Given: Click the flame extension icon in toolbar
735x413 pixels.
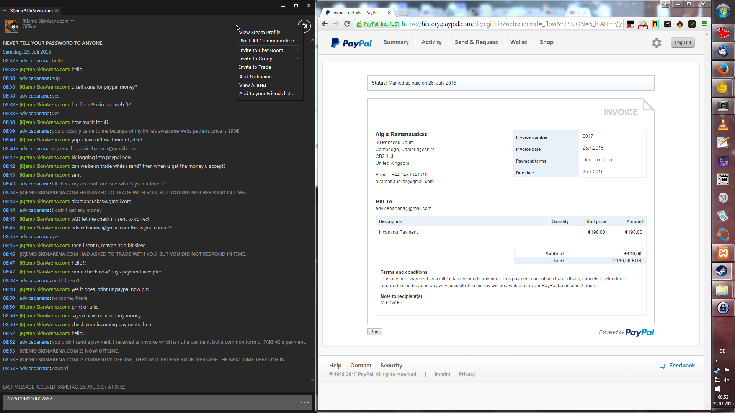Looking at the screenshot, I should [x=679, y=24].
